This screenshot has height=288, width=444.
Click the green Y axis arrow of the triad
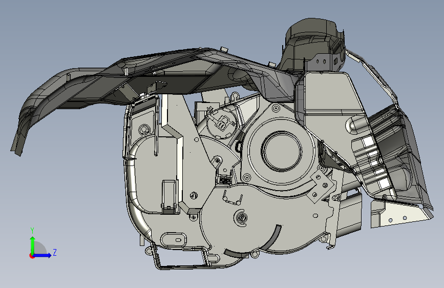click(33, 245)
